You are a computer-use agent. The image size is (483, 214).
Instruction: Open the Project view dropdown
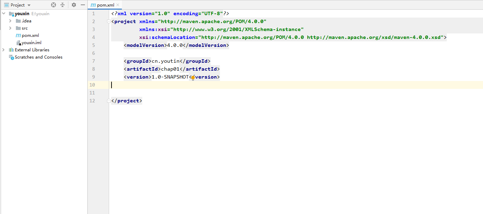29,5
